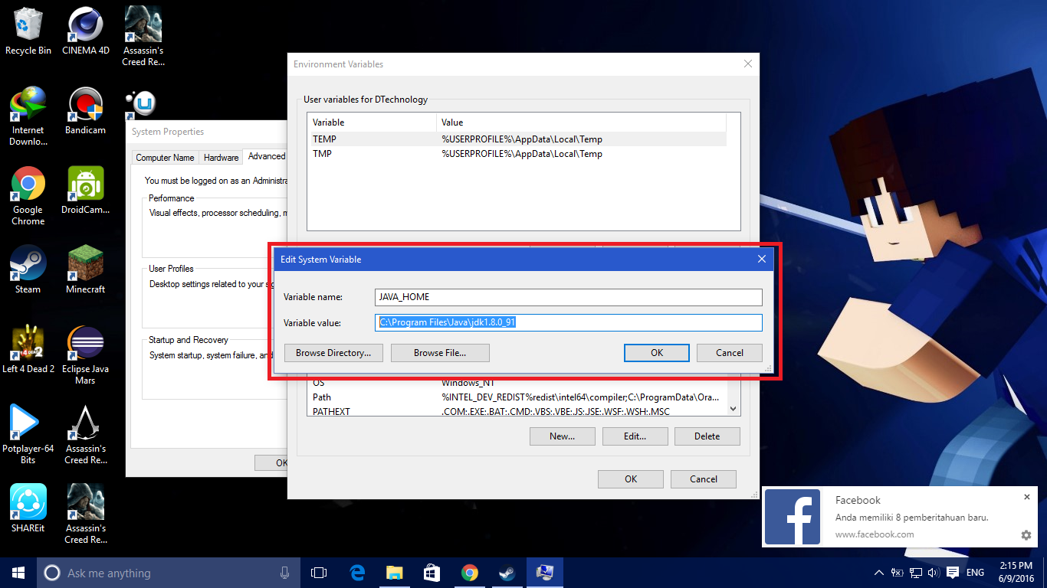Confirm Edit System Variable with OK

657,353
